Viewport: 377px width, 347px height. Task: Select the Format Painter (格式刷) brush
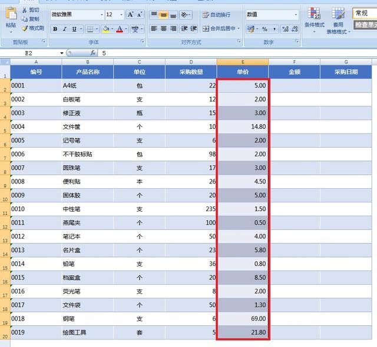tap(25, 28)
